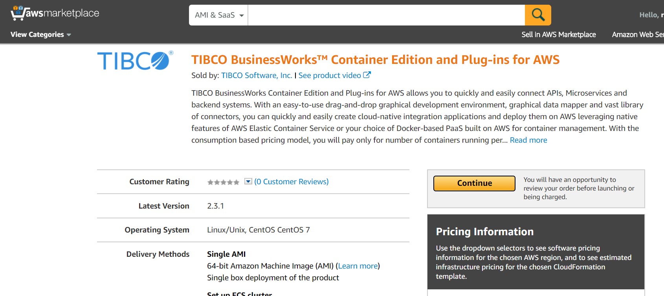Viewport: 664px width, 296px height.
Task: Click the AWS Marketplace logo
Action: [55, 13]
